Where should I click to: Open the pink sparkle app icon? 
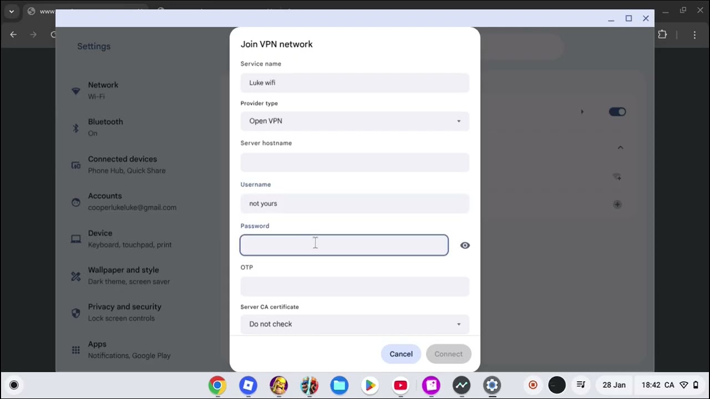coord(431,385)
